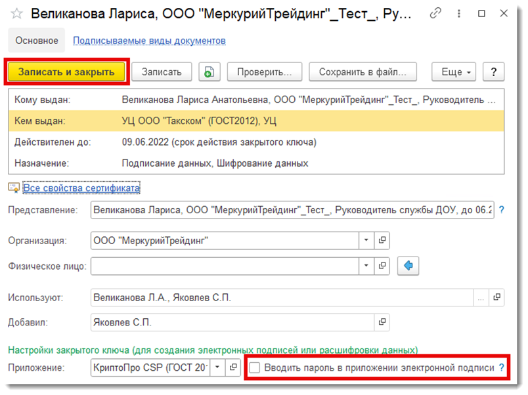The width and height of the screenshot is (528, 395).
Task: Click the favorites star icon in title
Action: pyautogui.click(x=18, y=14)
